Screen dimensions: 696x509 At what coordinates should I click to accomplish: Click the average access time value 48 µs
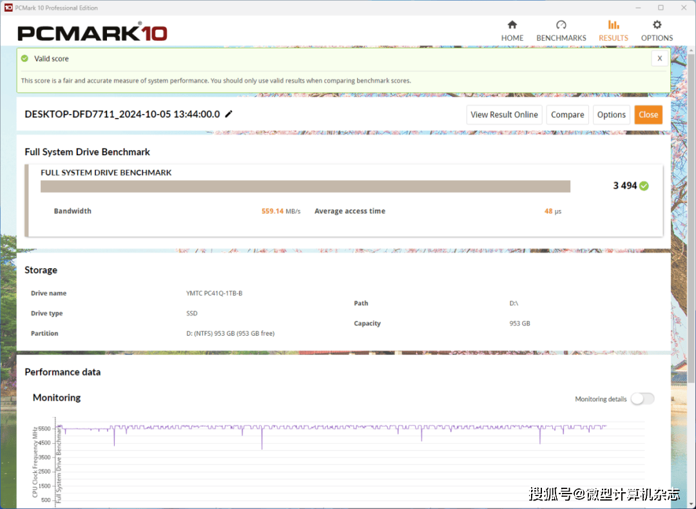553,211
